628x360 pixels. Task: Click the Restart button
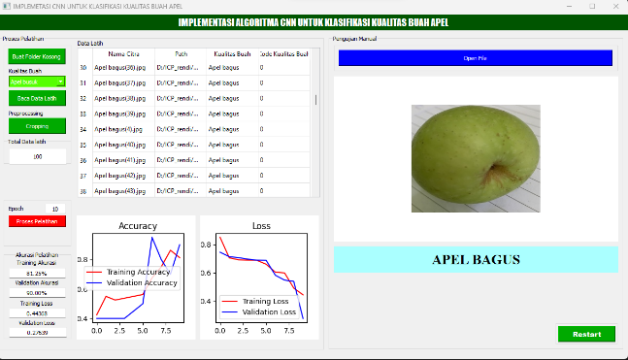(586, 334)
